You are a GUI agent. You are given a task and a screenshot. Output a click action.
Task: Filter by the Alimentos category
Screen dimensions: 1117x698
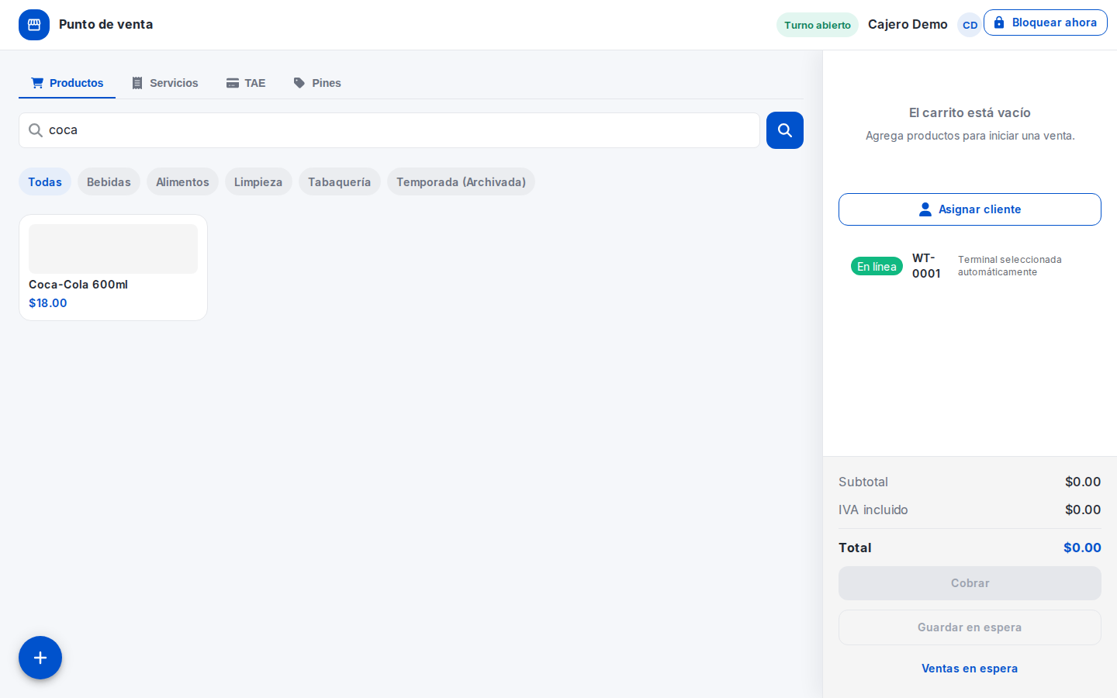coord(182,181)
